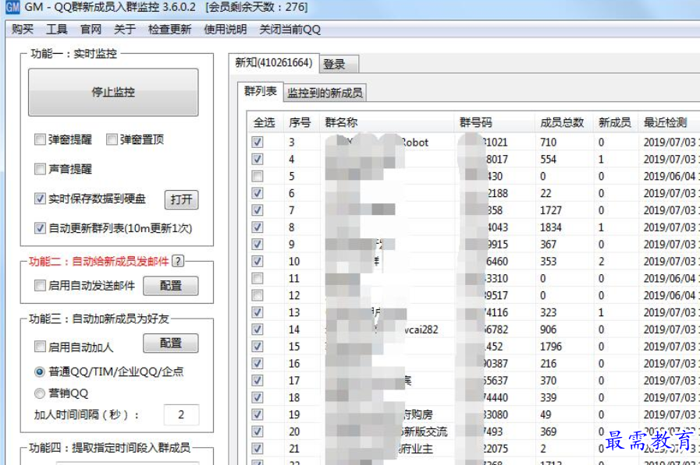Screen dimensions: 700x465
Task: Click the question mark help icon
Action: pyautogui.click(x=178, y=261)
